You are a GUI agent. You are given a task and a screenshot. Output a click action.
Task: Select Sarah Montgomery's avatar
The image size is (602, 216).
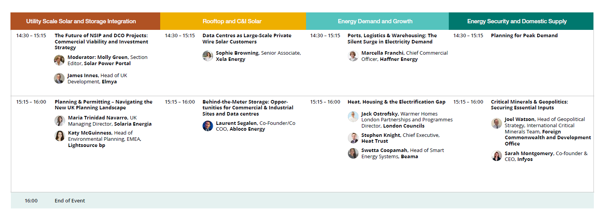[496, 156]
